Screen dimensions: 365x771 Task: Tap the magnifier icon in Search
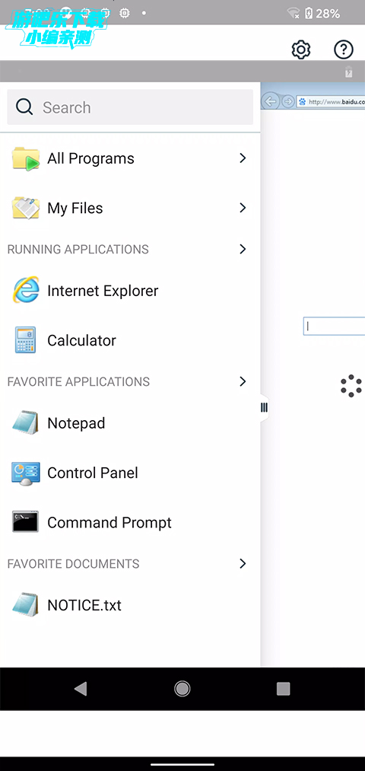[x=24, y=107]
